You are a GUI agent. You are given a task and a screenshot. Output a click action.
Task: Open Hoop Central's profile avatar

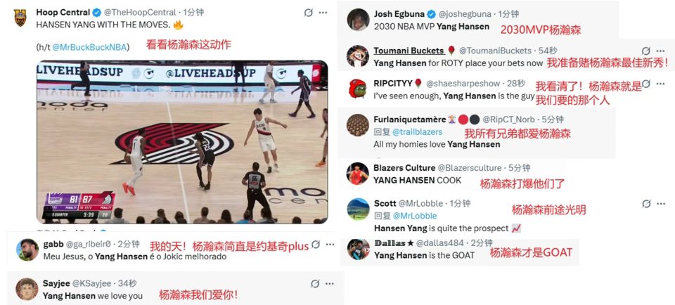coord(20,18)
